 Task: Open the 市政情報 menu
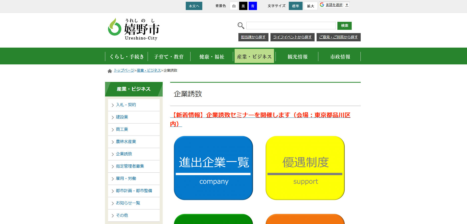click(340, 57)
